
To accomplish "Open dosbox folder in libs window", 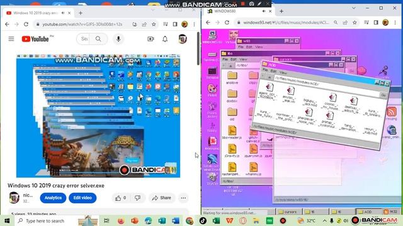I will [232, 96].
